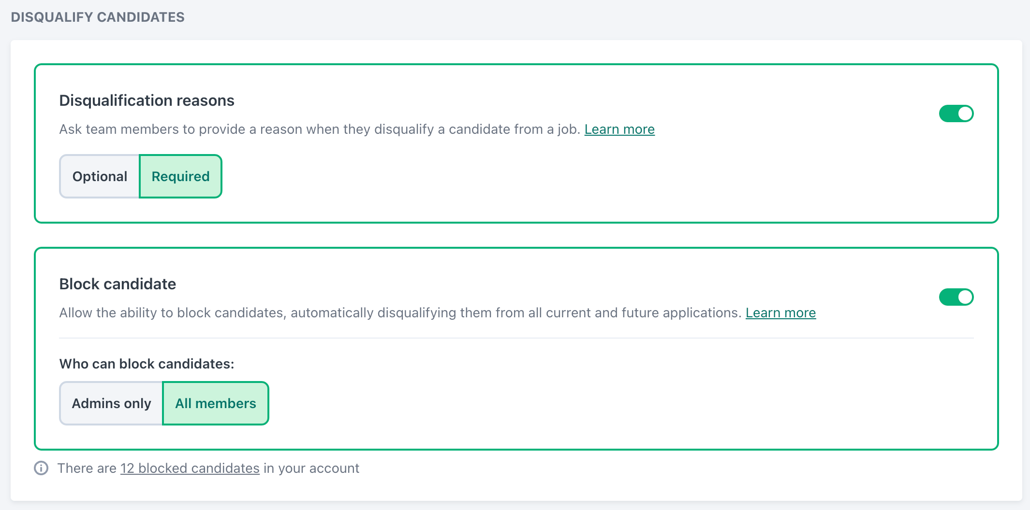Choose Admins only for blocking candidates
This screenshot has height=510, width=1030.
(x=111, y=403)
